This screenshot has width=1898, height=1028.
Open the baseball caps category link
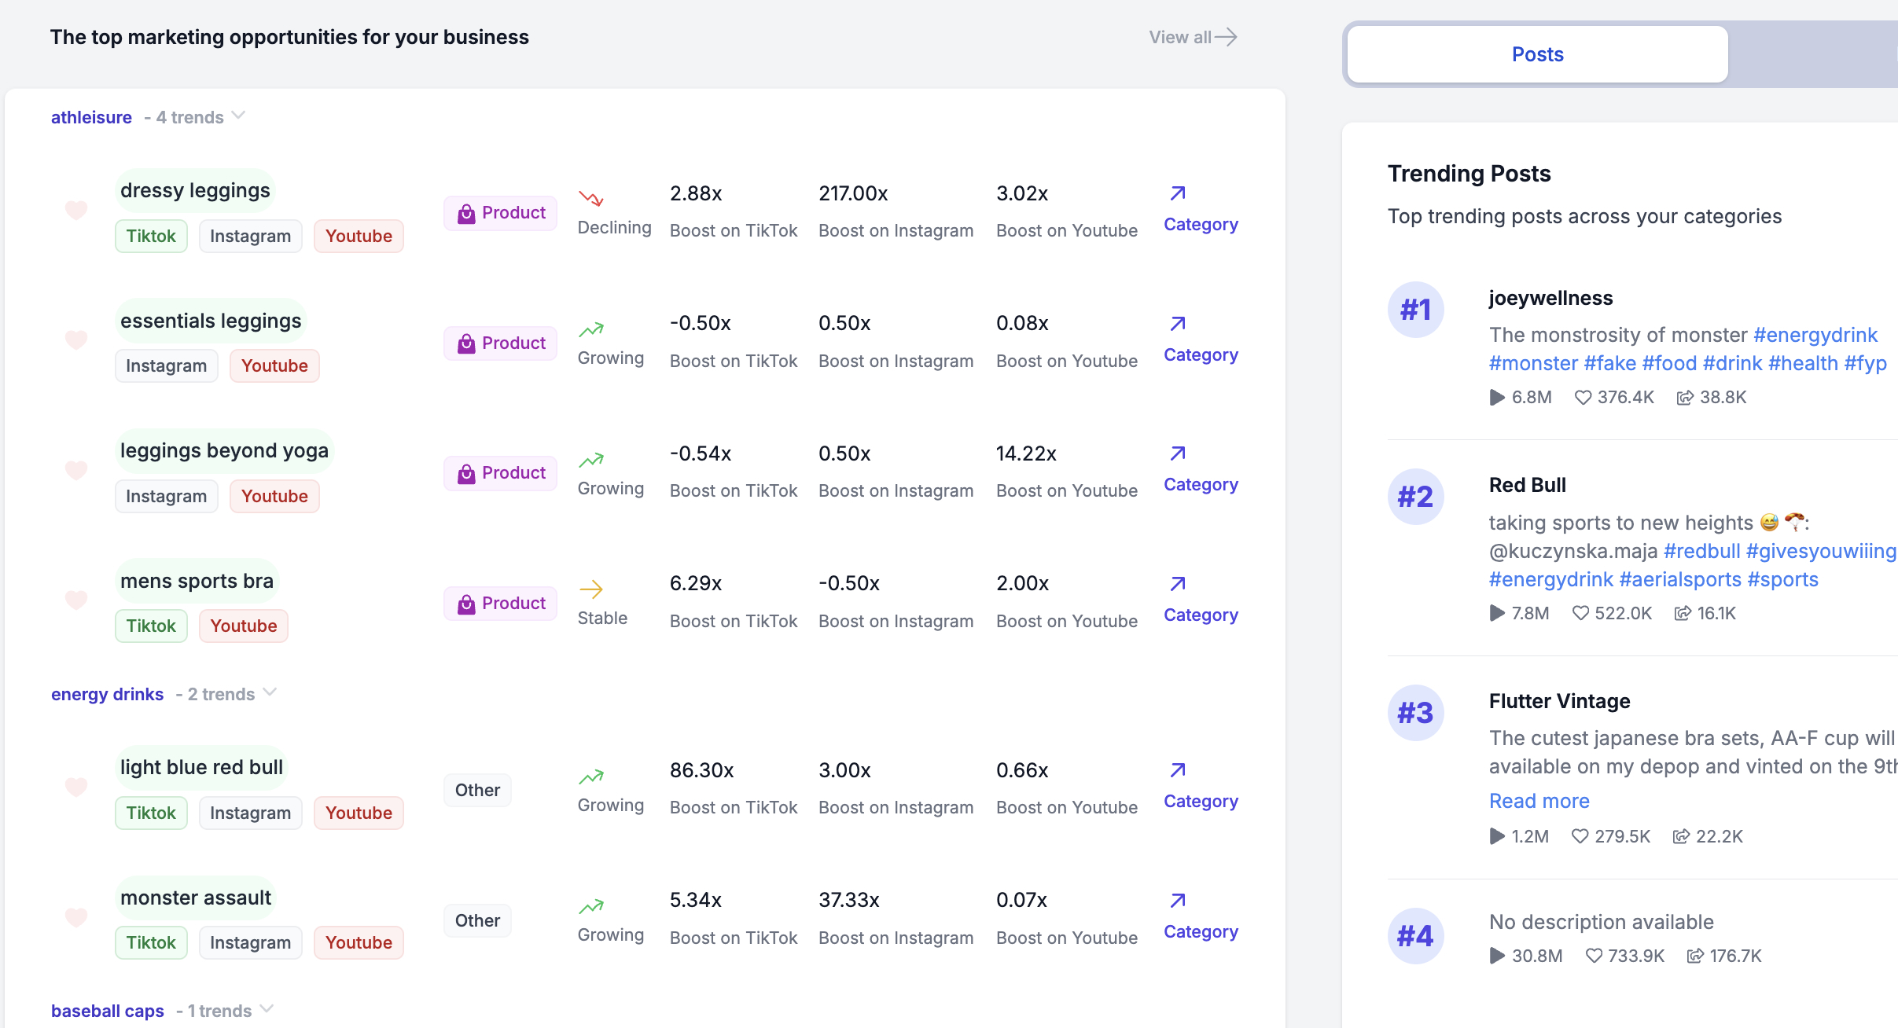tap(108, 1011)
